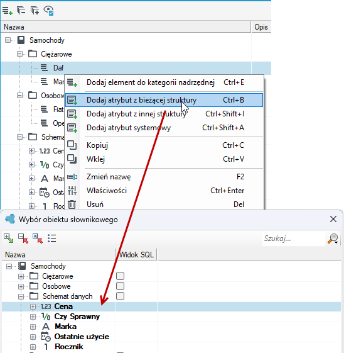
Task: Click the Nazwa column header in the main tree
Action: coord(126,27)
